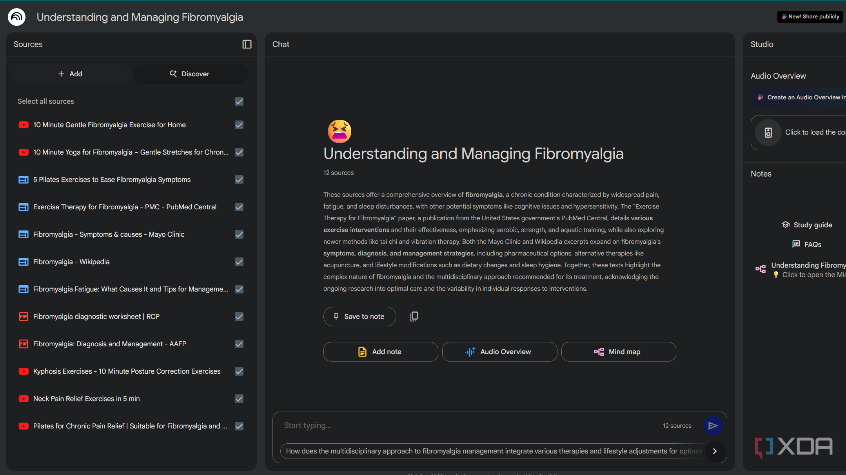Click Add source button

pyautogui.click(x=71, y=74)
